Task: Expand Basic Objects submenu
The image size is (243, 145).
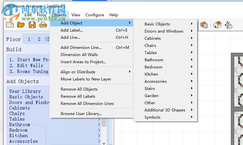Action: pos(165,24)
